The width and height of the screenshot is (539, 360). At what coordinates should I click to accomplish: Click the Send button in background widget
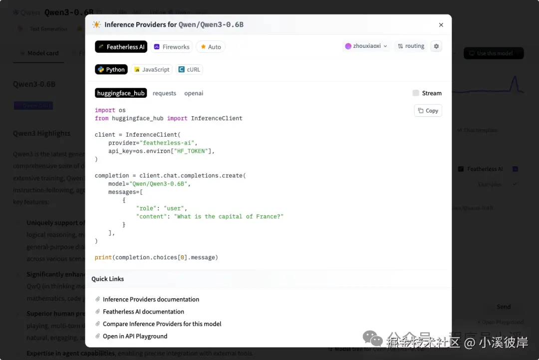click(x=504, y=307)
